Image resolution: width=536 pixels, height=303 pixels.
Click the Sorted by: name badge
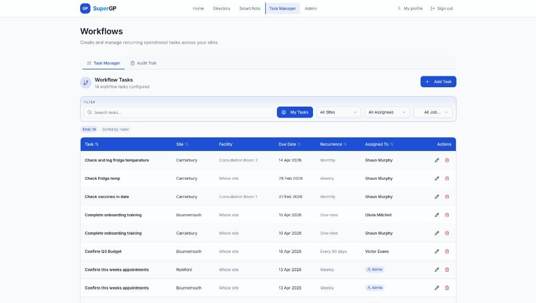116,130
